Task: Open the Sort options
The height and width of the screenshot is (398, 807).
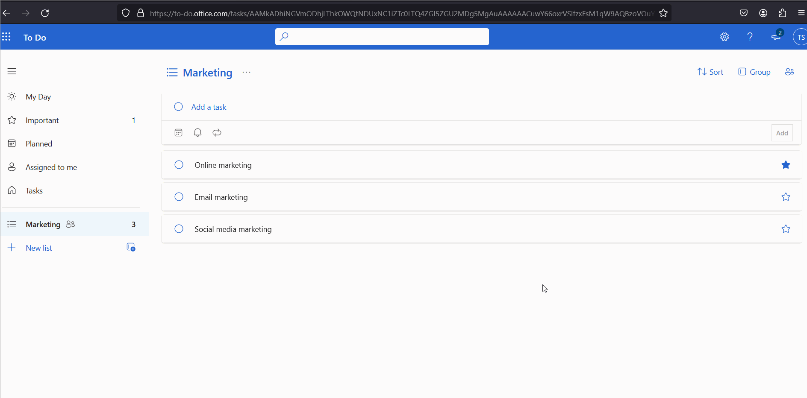Action: click(710, 72)
